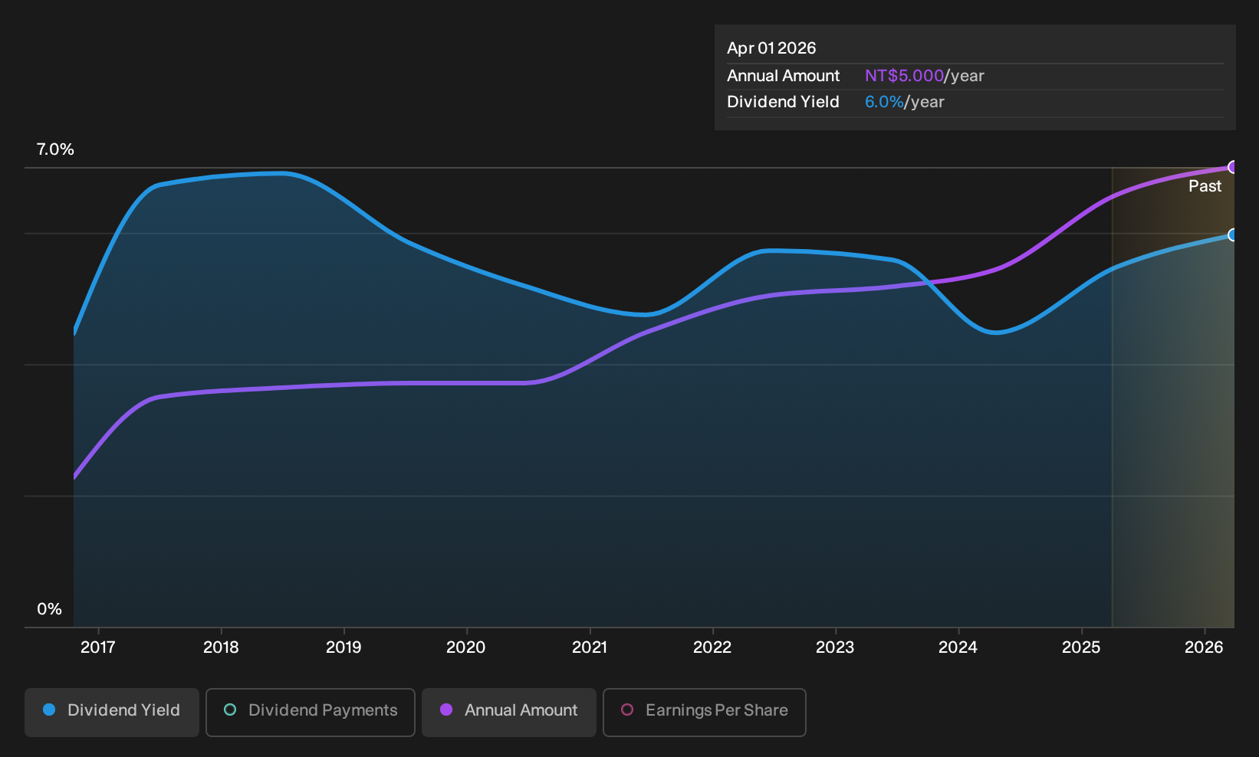The image size is (1259, 757).
Task: Click the 2022 x-axis label
Action: pos(712,647)
